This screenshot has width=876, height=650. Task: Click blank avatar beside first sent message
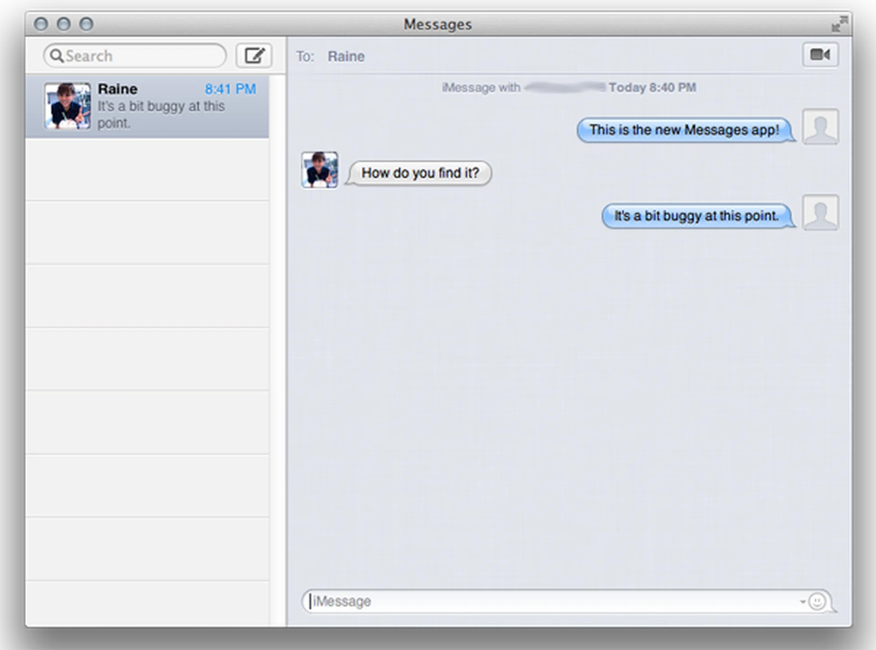pos(820,127)
